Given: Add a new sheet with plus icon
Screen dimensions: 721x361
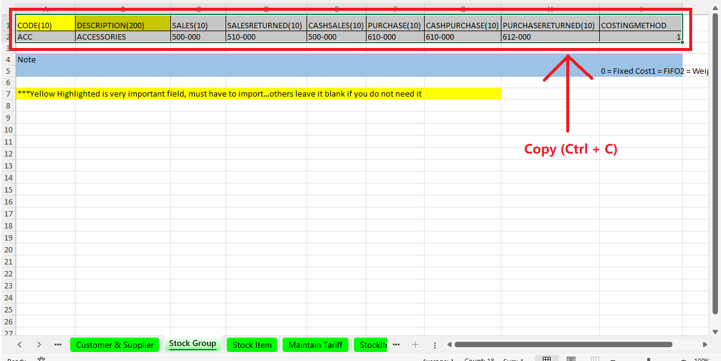Looking at the screenshot, I should coord(415,345).
